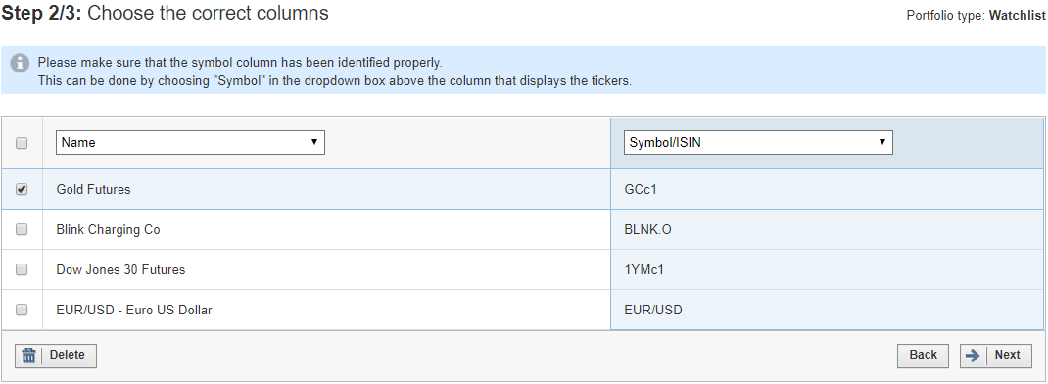Viewport: 1048px width, 384px height.
Task: Select the EUR/USD - Euro US Dollar cell
Action: (x=326, y=310)
